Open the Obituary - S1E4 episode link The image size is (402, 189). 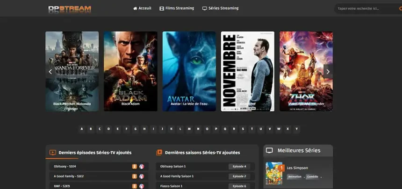[x=65, y=167]
